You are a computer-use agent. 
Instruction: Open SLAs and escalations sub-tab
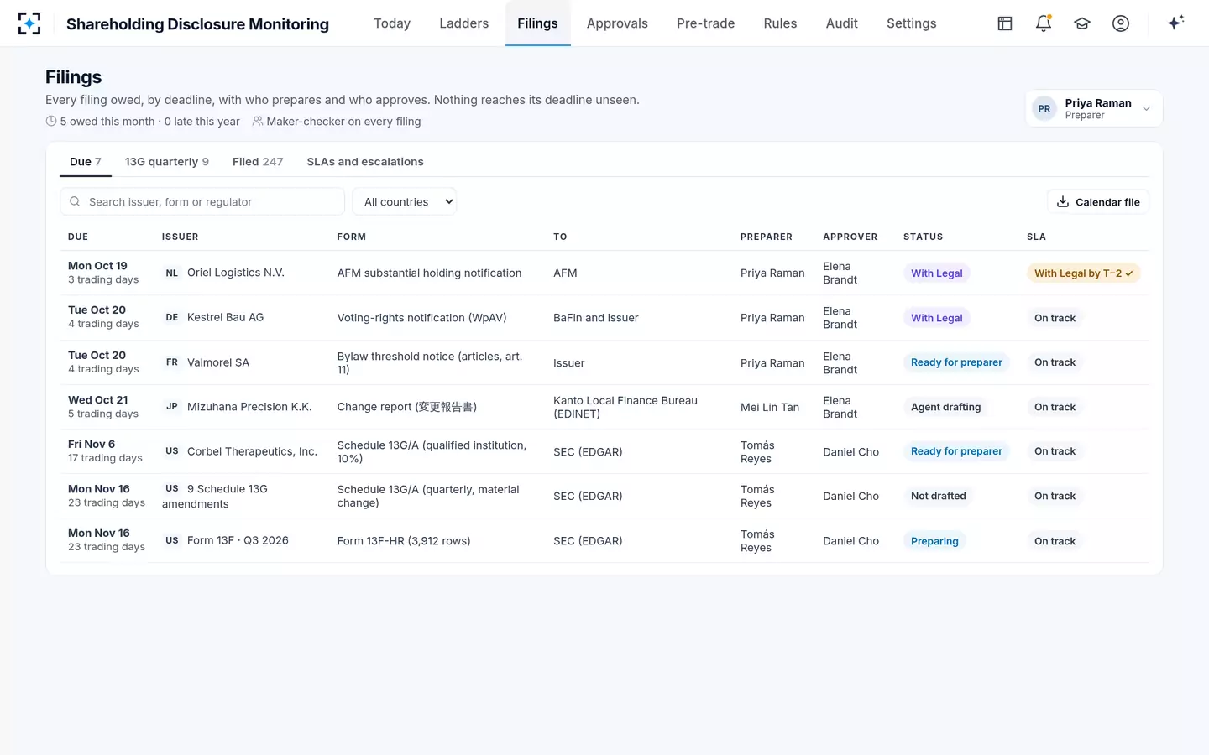[x=365, y=162]
